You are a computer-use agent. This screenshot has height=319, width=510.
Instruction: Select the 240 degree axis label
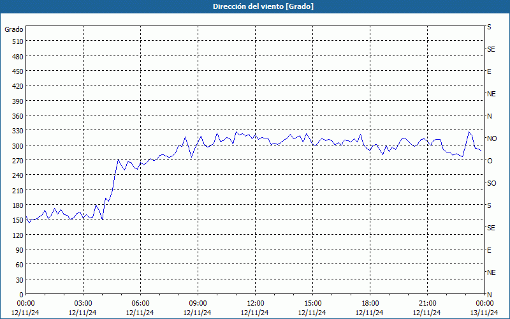point(18,176)
